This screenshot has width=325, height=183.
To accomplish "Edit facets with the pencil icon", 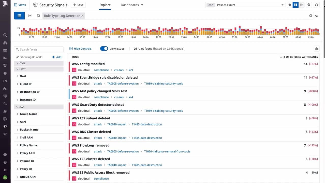I will 18,57.
